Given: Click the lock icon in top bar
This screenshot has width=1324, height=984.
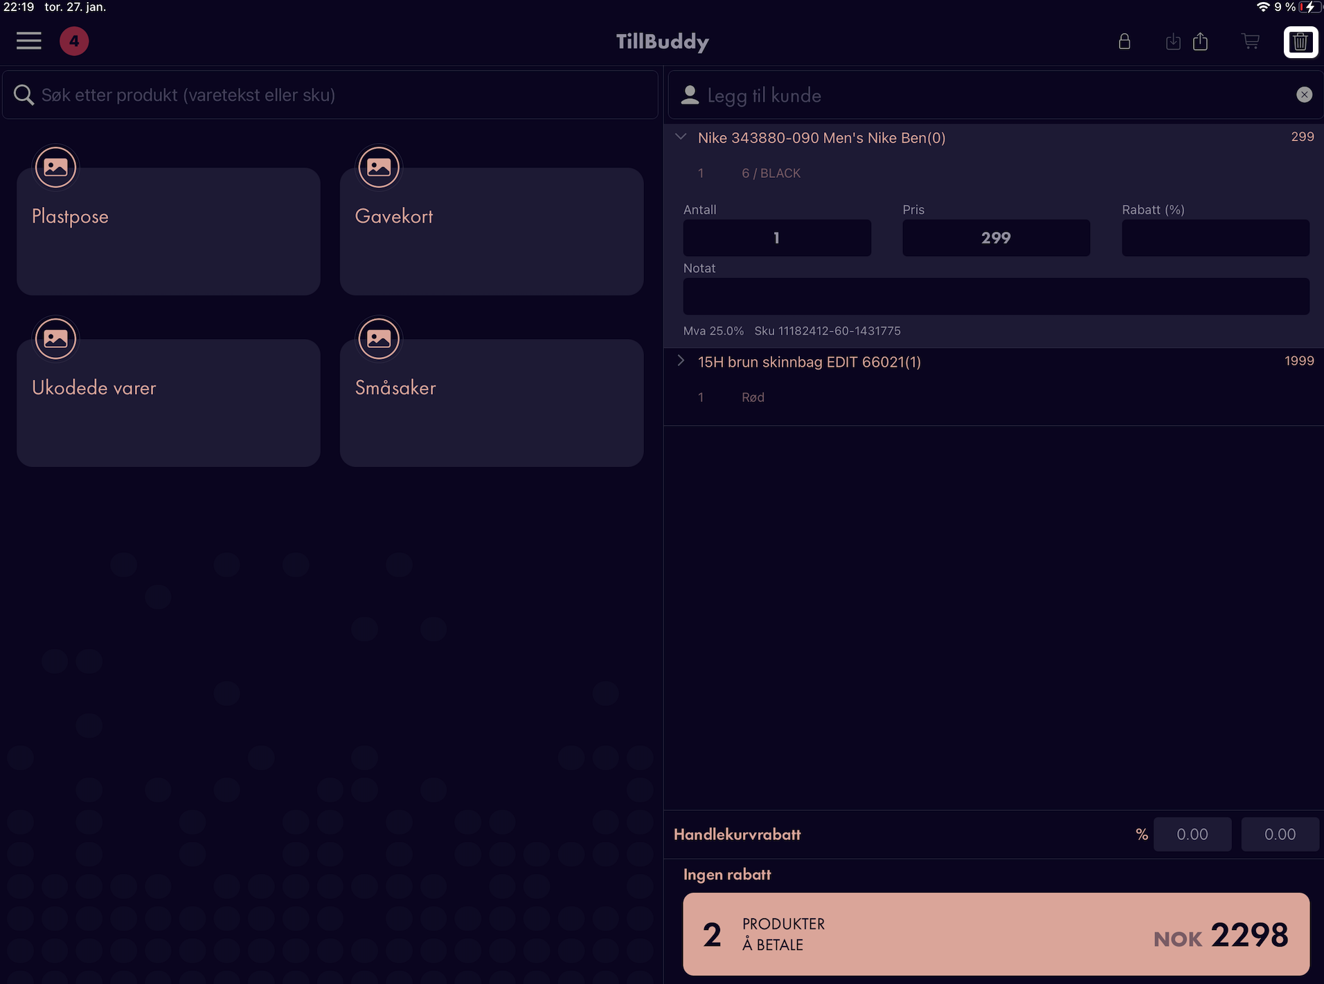Looking at the screenshot, I should click(1125, 42).
